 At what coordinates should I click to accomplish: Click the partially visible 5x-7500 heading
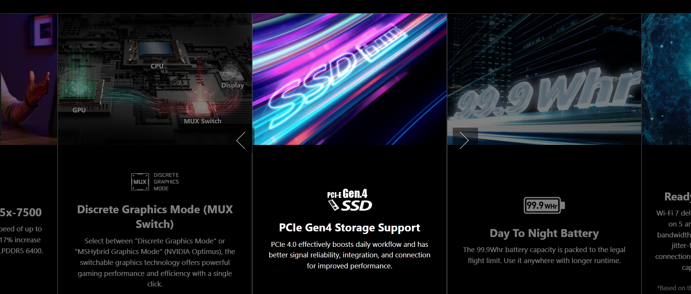tap(21, 212)
